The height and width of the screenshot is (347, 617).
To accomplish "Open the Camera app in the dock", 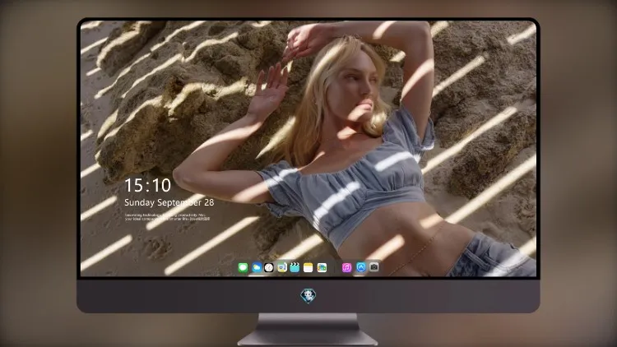I will coord(373,267).
